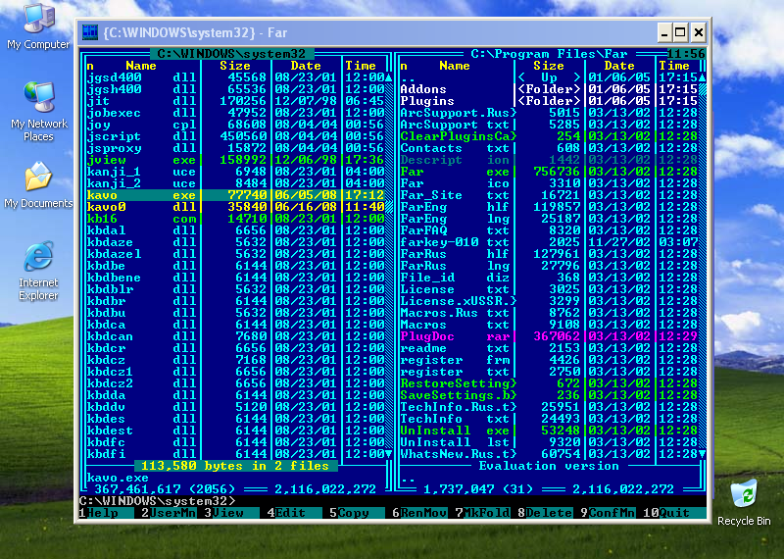Select the ClearPluginsCa file row
This screenshot has width=784, height=559.
click(549, 136)
